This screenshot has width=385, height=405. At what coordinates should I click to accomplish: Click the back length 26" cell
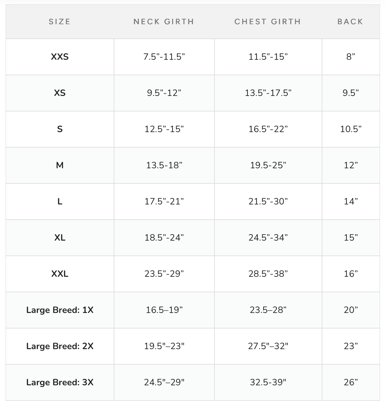351,382
